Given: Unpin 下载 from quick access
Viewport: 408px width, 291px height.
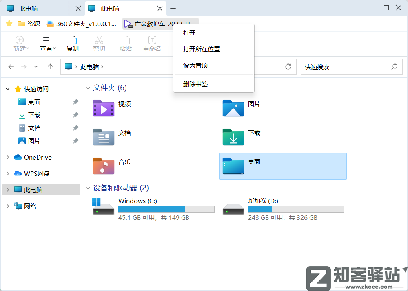Looking at the screenshot, I should (x=75, y=115).
